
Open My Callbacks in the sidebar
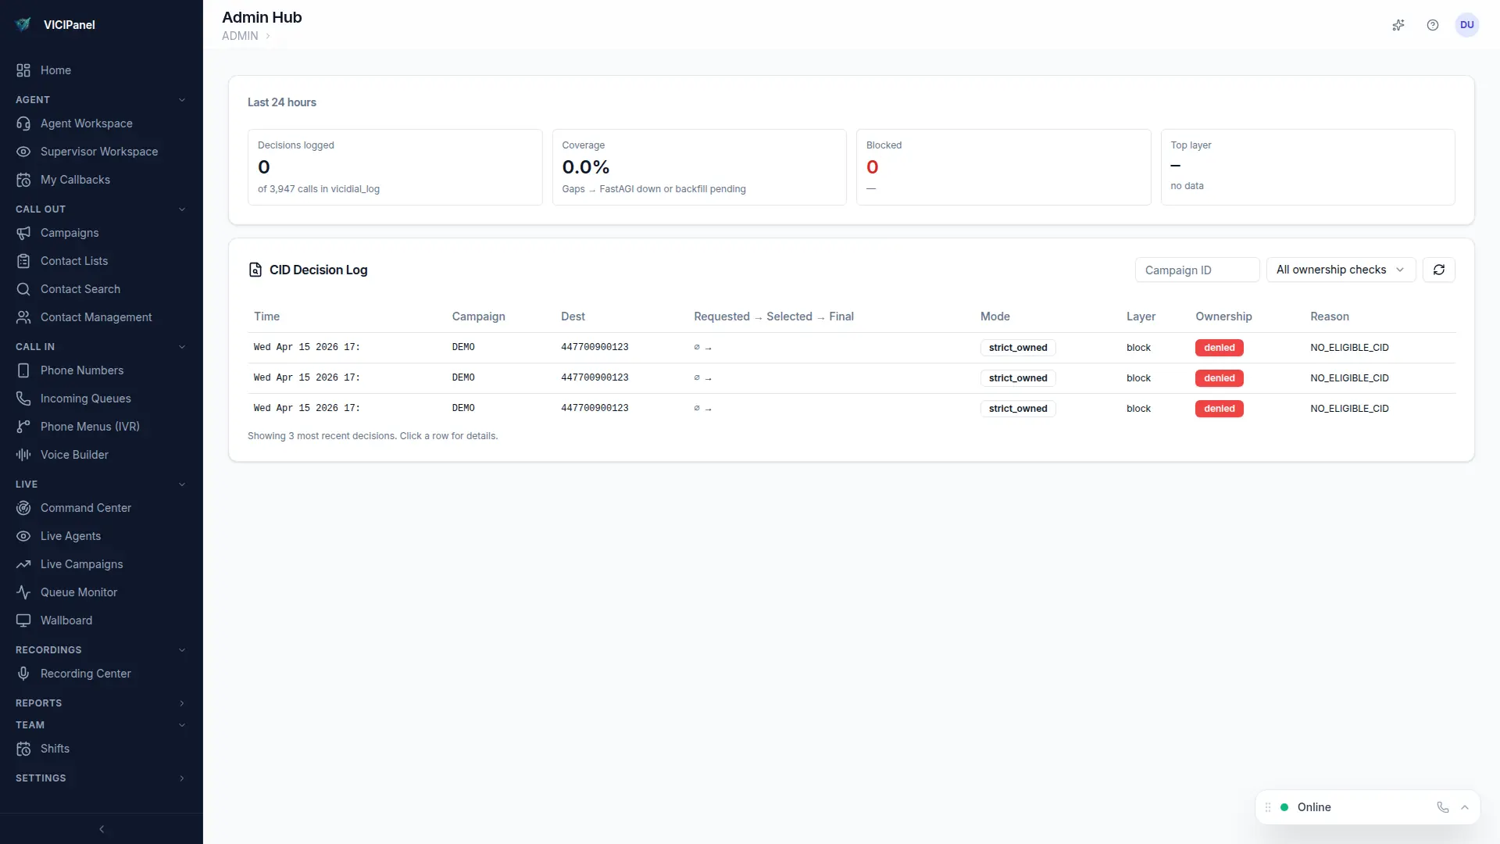click(75, 180)
